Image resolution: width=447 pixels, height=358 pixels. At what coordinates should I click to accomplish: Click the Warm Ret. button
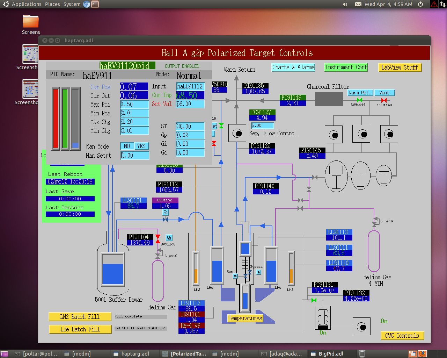click(360, 93)
